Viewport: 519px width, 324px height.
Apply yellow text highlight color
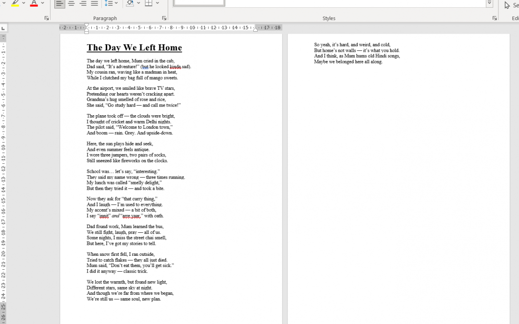pyautogui.click(x=15, y=3)
